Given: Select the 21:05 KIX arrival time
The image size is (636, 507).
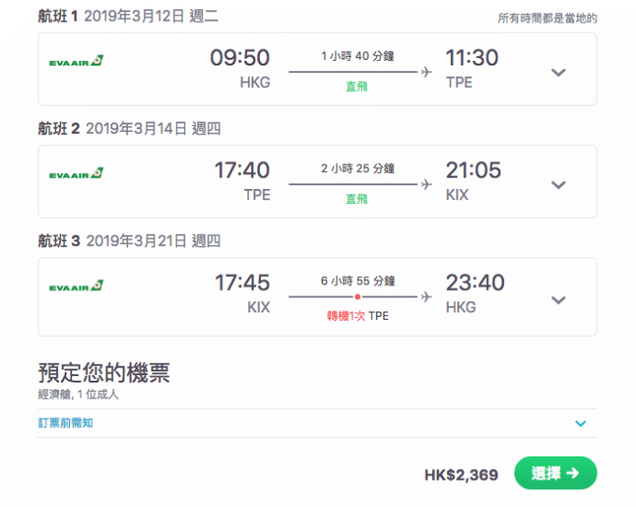Looking at the screenshot, I should [x=473, y=170].
